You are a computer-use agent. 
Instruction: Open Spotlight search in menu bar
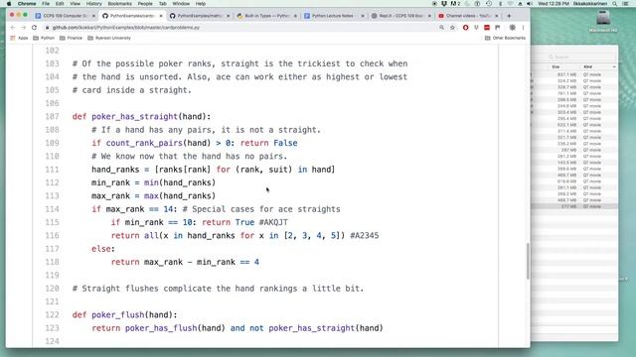pos(615,4)
